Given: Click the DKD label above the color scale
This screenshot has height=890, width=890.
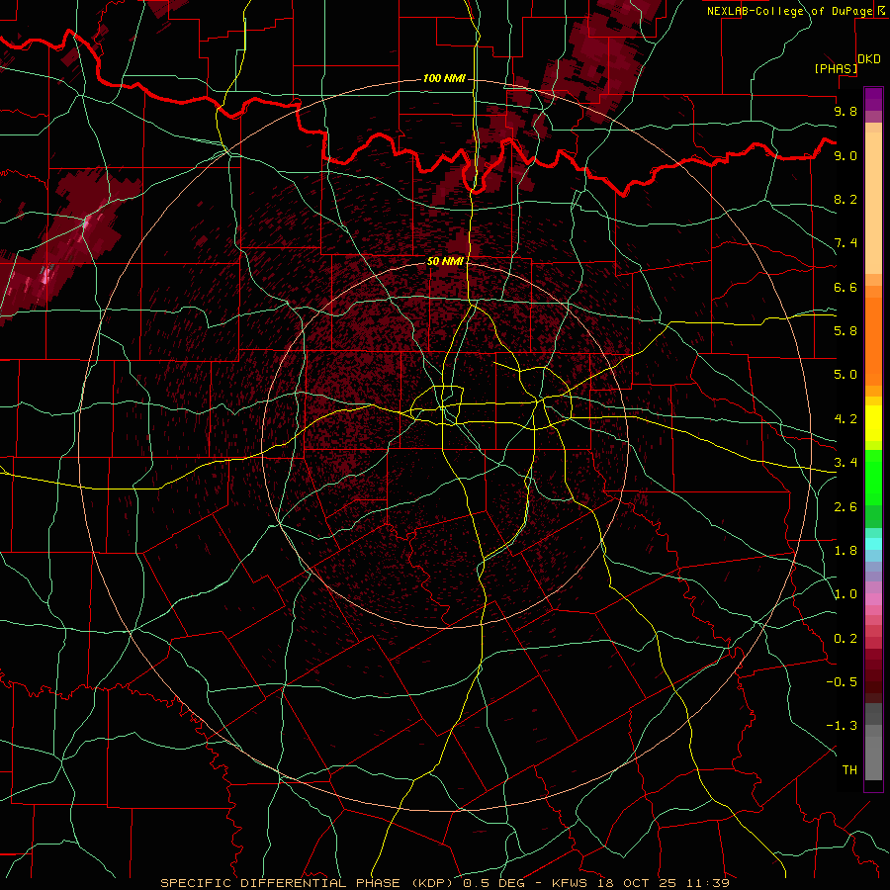Looking at the screenshot, I should [x=869, y=59].
